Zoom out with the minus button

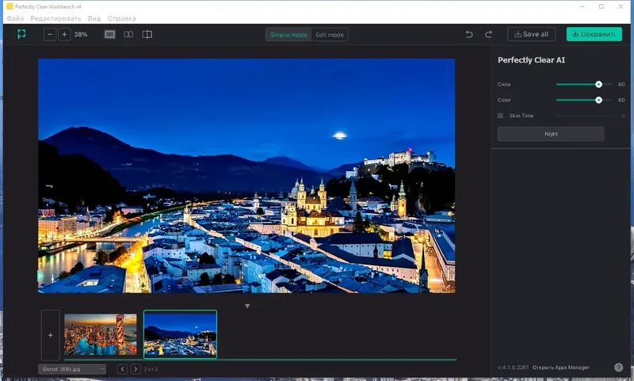tap(51, 35)
